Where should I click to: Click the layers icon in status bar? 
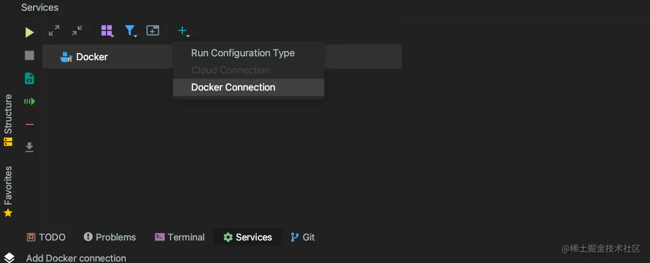[x=9, y=258]
